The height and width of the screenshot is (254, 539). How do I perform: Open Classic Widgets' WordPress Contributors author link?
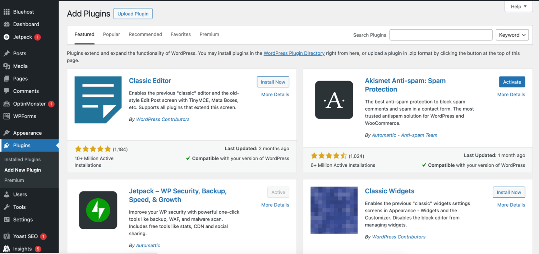click(x=399, y=237)
